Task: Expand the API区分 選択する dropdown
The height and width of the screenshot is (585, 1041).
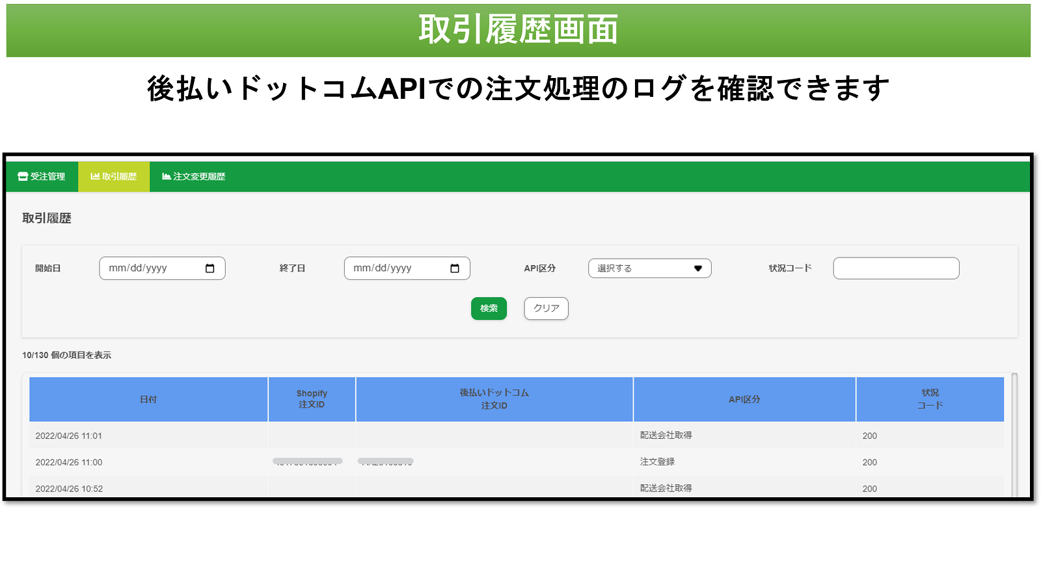Action: (x=649, y=268)
